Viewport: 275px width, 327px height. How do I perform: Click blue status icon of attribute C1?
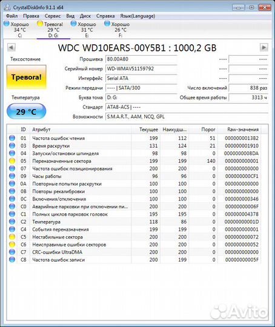(12, 214)
